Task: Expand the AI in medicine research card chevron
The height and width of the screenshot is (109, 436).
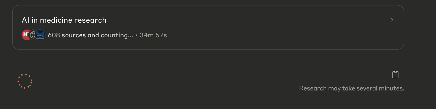Action: pos(392,20)
